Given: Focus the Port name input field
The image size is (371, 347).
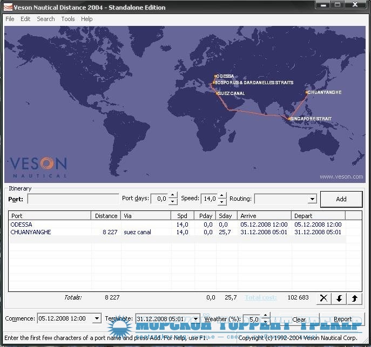Looking at the screenshot, I should click(73, 199).
